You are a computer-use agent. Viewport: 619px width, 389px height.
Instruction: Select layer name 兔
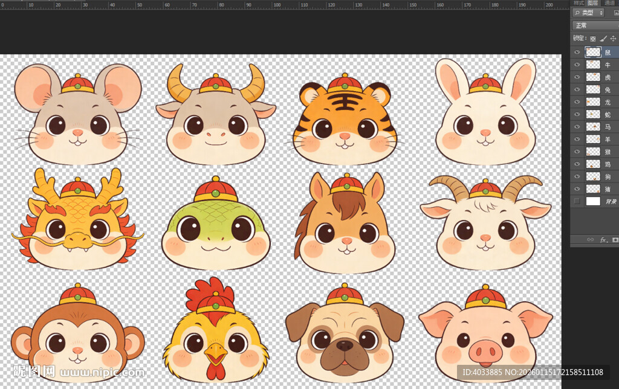(x=608, y=89)
